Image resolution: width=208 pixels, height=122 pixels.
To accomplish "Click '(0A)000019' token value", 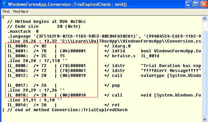I will point(73,76).
